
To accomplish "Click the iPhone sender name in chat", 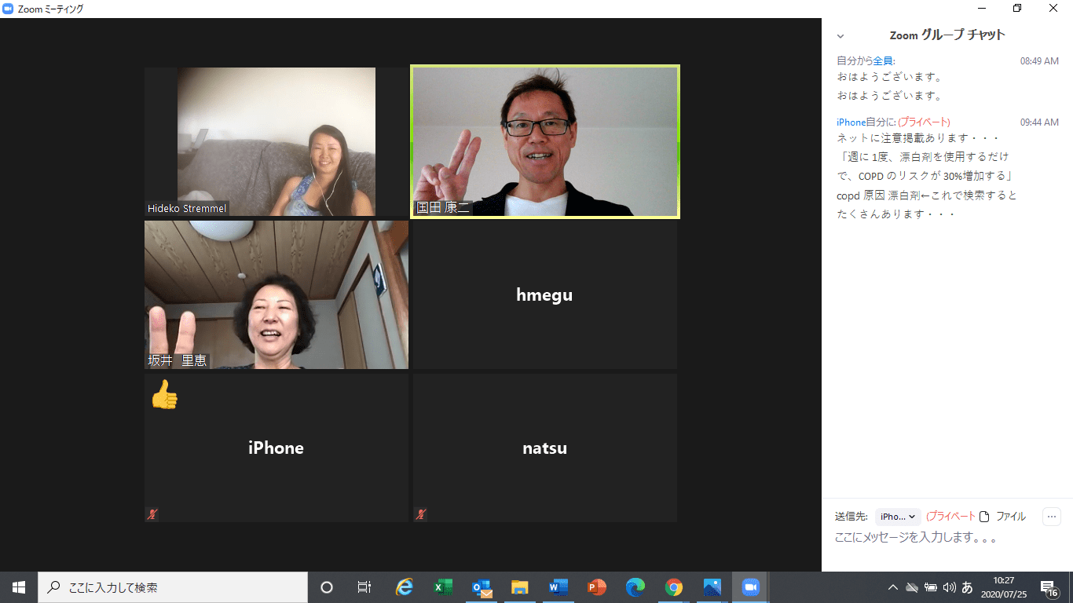I will pos(850,122).
